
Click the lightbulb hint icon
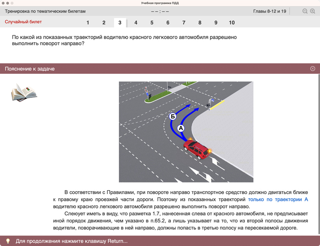coord(8,241)
